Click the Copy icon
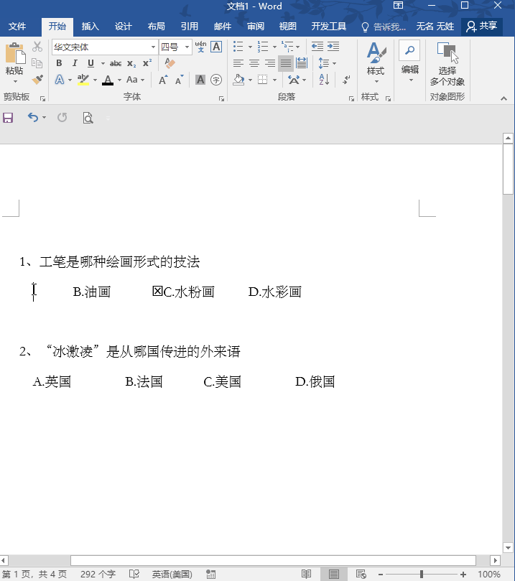515x581 pixels. click(x=37, y=63)
